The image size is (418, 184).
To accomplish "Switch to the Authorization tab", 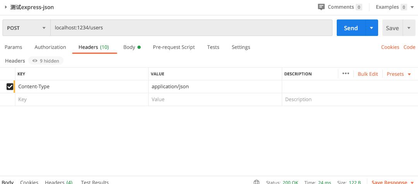I will (x=50, y=47).
